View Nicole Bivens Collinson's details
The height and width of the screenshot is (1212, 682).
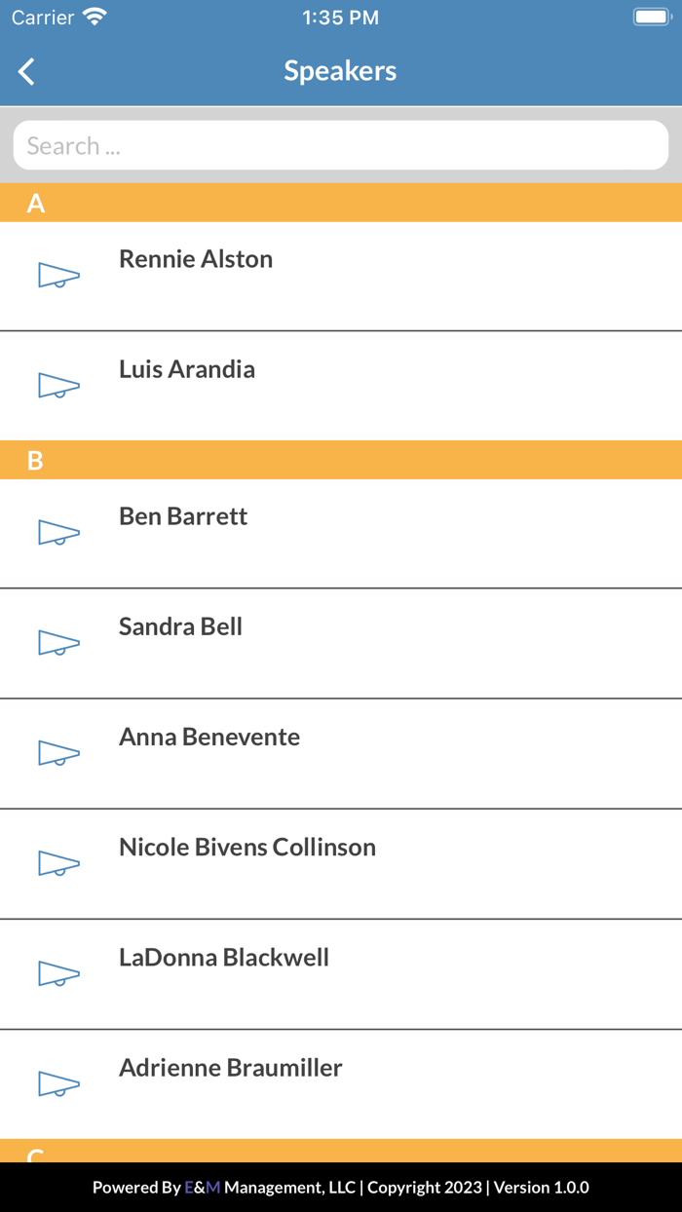pyautogui.click(x=247, y=847)
